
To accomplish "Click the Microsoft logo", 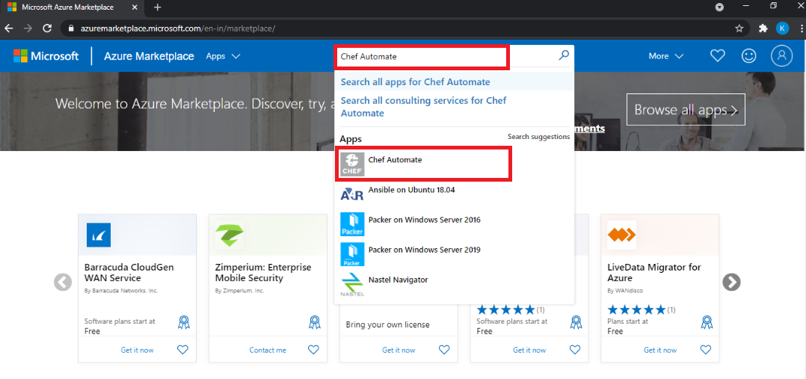I will coord(46,56).
